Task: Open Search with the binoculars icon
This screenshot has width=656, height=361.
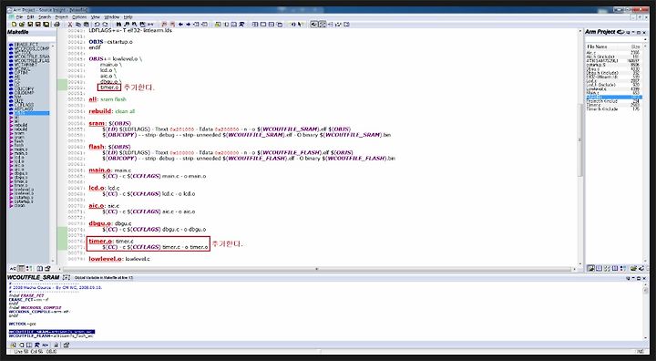Action: tap(118, 25)
